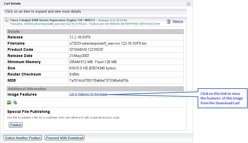Select DRAM:512 MB Flash:128 MB value
The height and width of the screenshot is (143, 248).
tap(93, 62)
